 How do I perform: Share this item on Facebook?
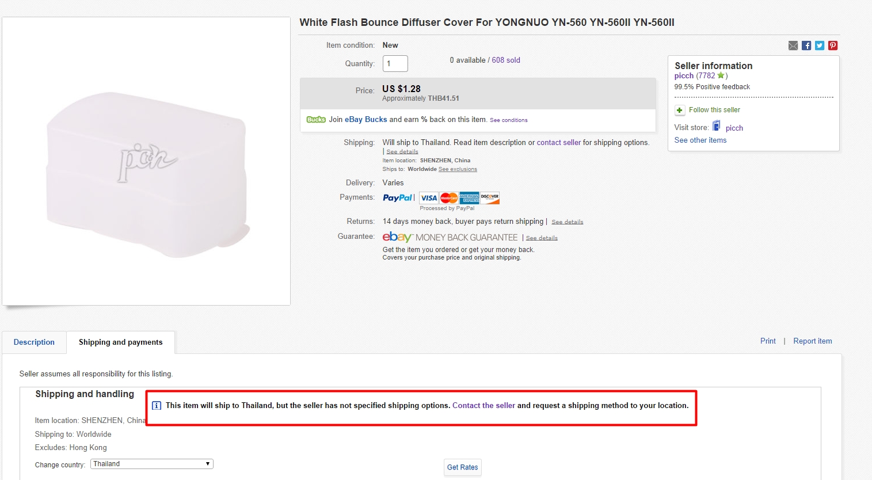[806, 45]
